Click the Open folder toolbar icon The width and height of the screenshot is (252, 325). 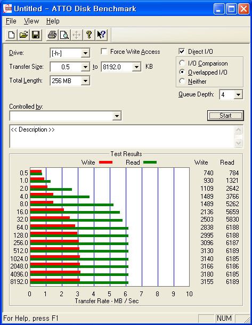23,35
